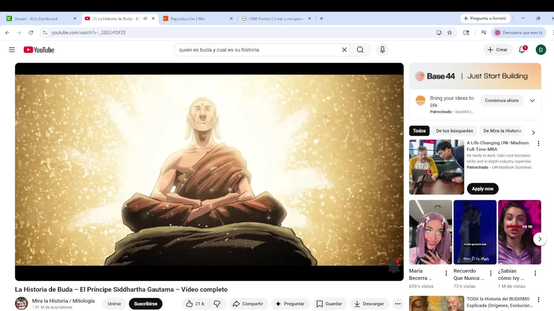Click the browser address bar URL
Viewport: 554px width, 311px height.
pos(89,32)
